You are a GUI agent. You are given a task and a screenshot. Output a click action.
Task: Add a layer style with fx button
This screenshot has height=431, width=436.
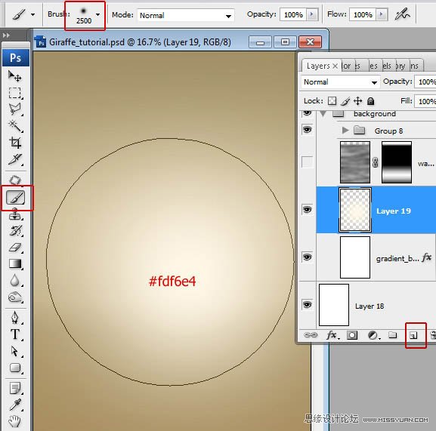(x=332, y=335)
